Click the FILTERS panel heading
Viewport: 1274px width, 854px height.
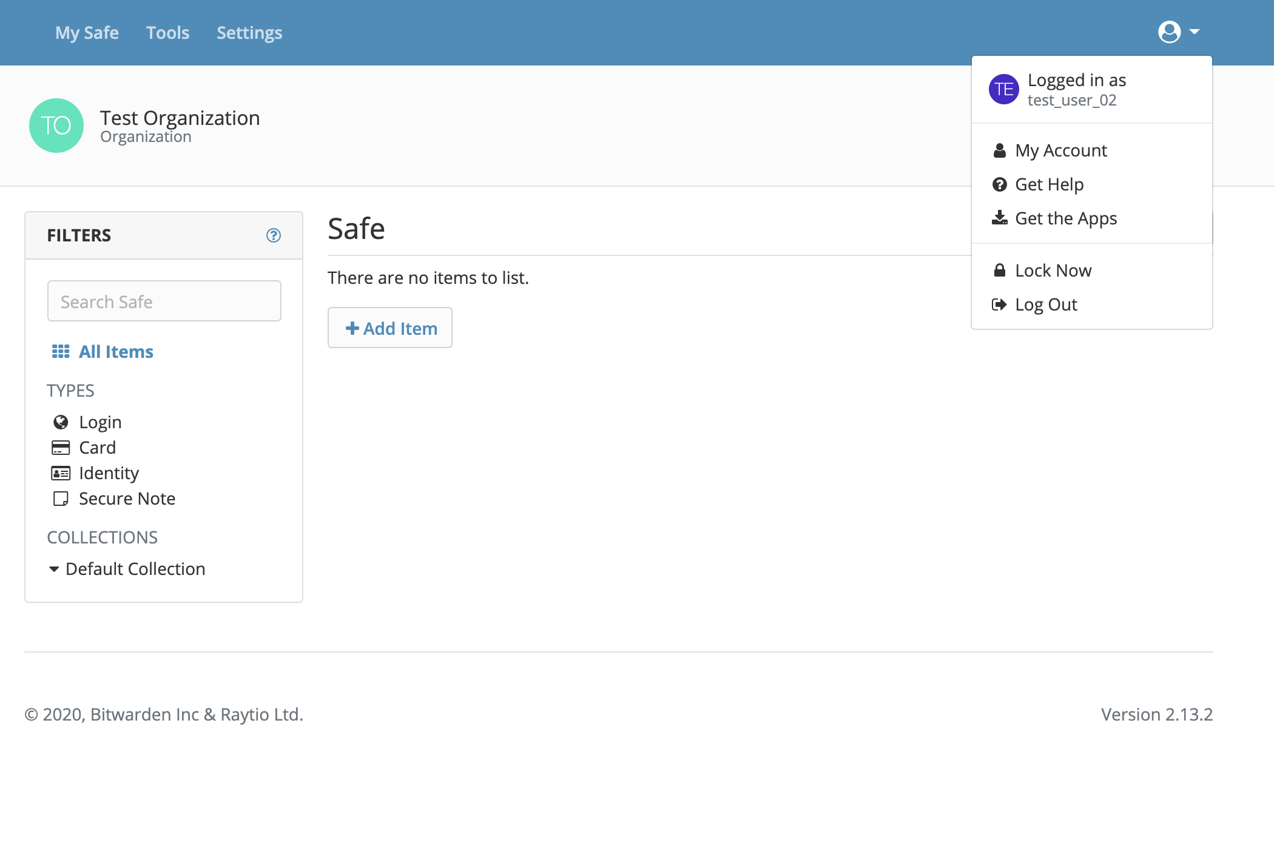(x=79, y=235)
